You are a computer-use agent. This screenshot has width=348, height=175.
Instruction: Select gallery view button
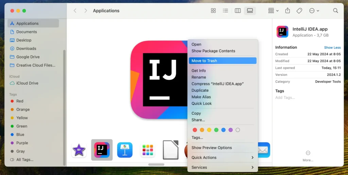pyautogui.click(x=250, y=11)
